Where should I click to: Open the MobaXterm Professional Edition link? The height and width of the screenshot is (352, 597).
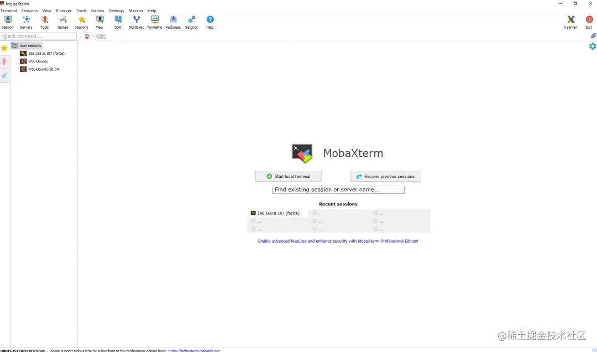click(x=338, y=241)
